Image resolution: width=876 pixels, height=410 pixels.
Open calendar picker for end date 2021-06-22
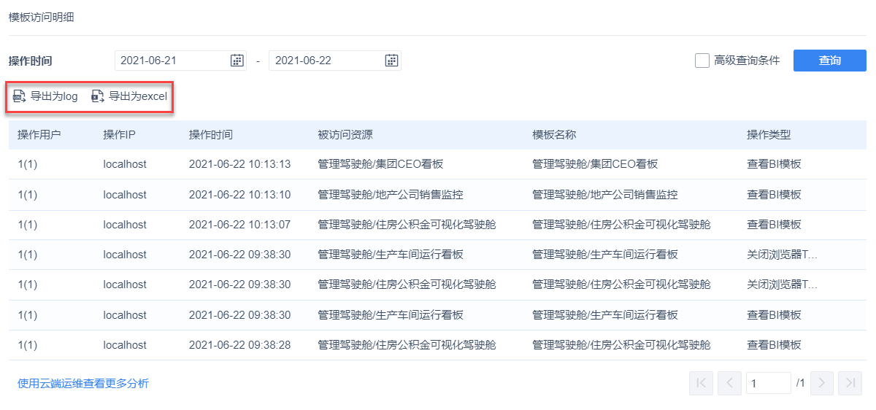[391, 61]
